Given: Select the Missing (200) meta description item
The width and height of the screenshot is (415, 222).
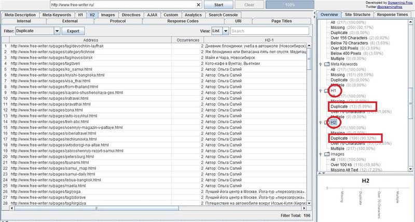Looking at the screenshot, I should click(352, 27).
